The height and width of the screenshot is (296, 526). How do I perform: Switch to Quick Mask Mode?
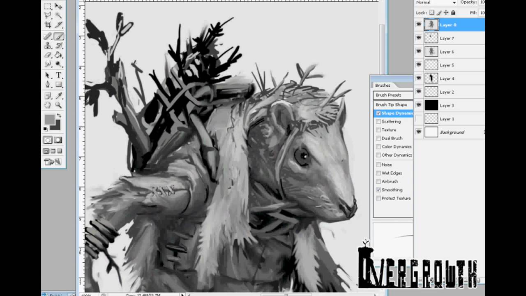pos(59,140)
